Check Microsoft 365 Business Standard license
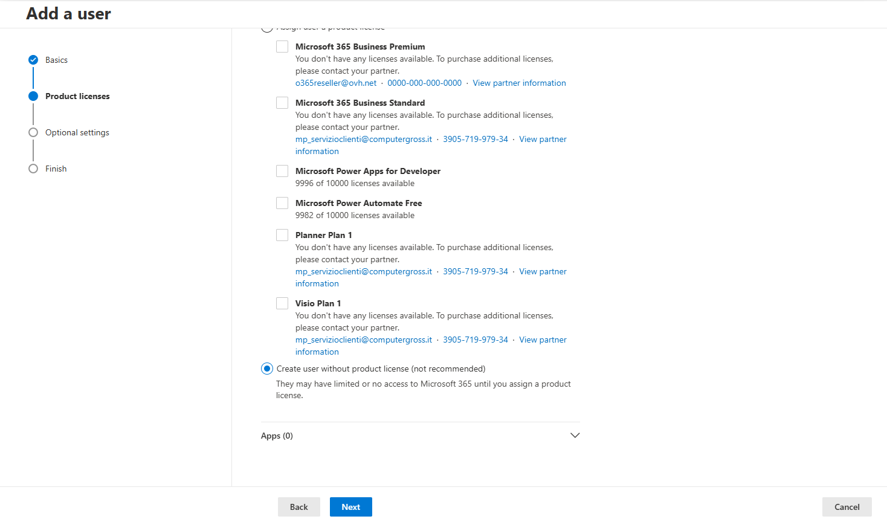This screenshot has width=887, height=522. (x=282, y=103)
